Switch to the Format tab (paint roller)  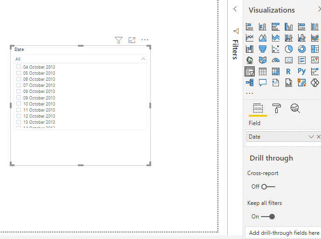tap(277, 108)
